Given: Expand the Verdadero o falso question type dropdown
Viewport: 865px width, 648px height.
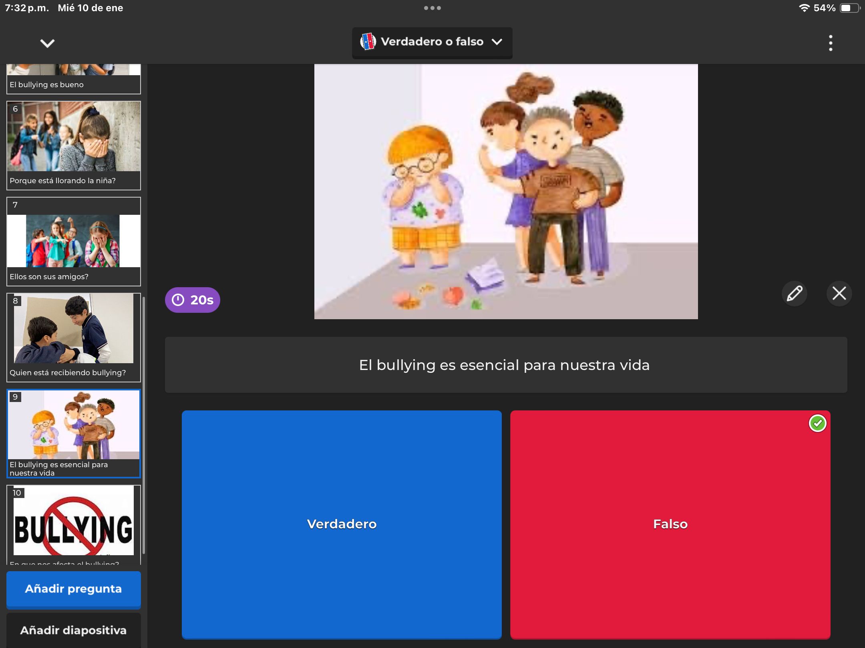Looking at the screenshot, I should [x=497, y=42].
